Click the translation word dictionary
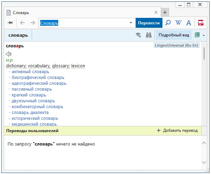Image resolution: width=211 pixels, height=174 pixels. click(x=16, y=66)
